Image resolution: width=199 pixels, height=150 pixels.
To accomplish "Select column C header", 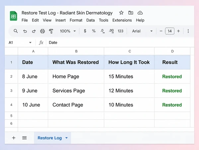I will (x=129, y=51).
